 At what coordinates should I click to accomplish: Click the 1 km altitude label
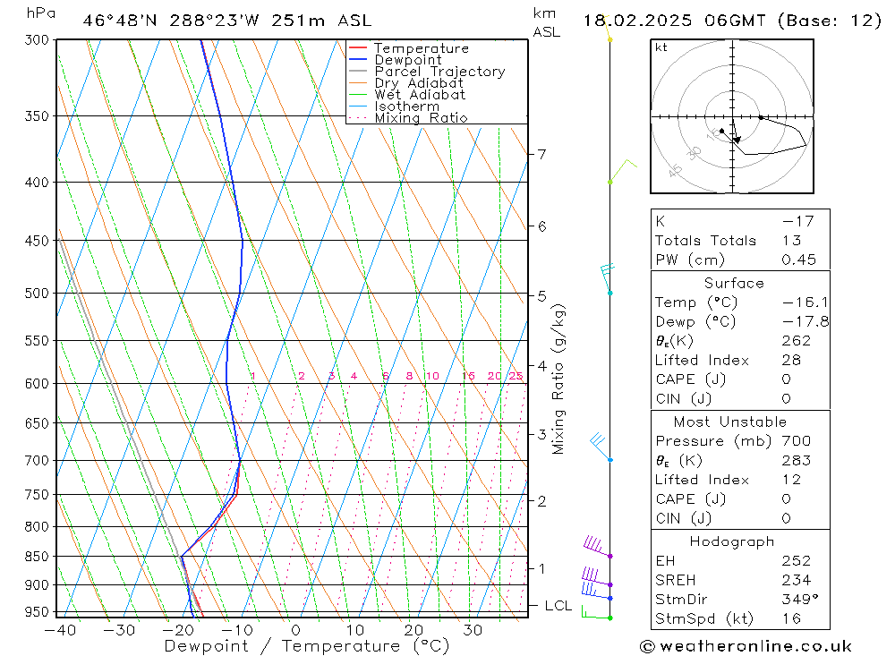click(x=541, y=568)
